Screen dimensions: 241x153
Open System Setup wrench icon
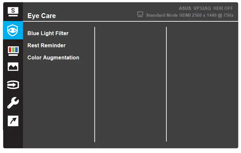coord(13,103)
